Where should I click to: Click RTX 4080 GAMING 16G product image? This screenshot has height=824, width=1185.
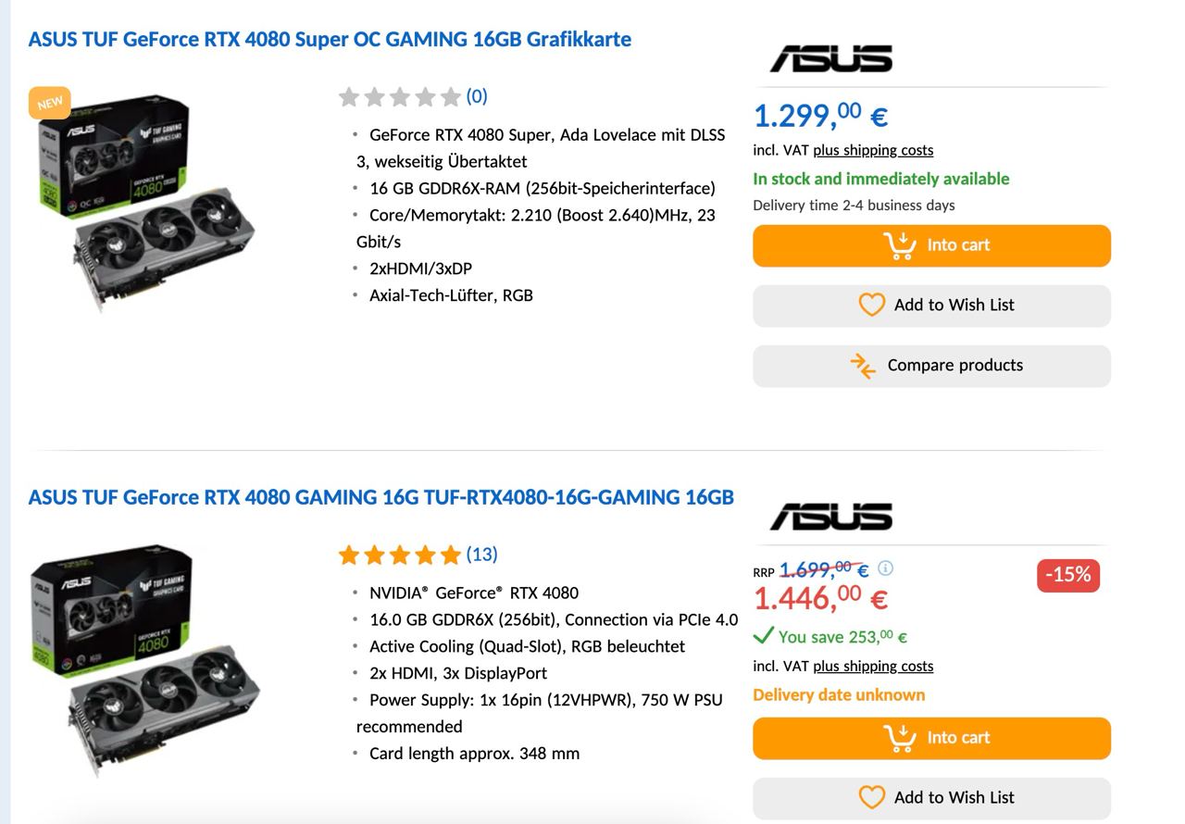(x=145, y=657)
